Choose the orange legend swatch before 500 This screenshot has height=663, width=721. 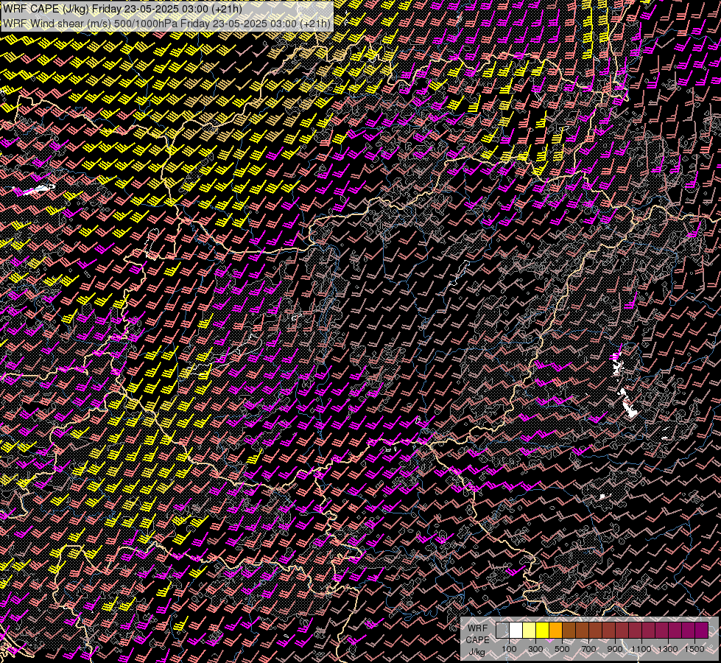tap(555, 630)
